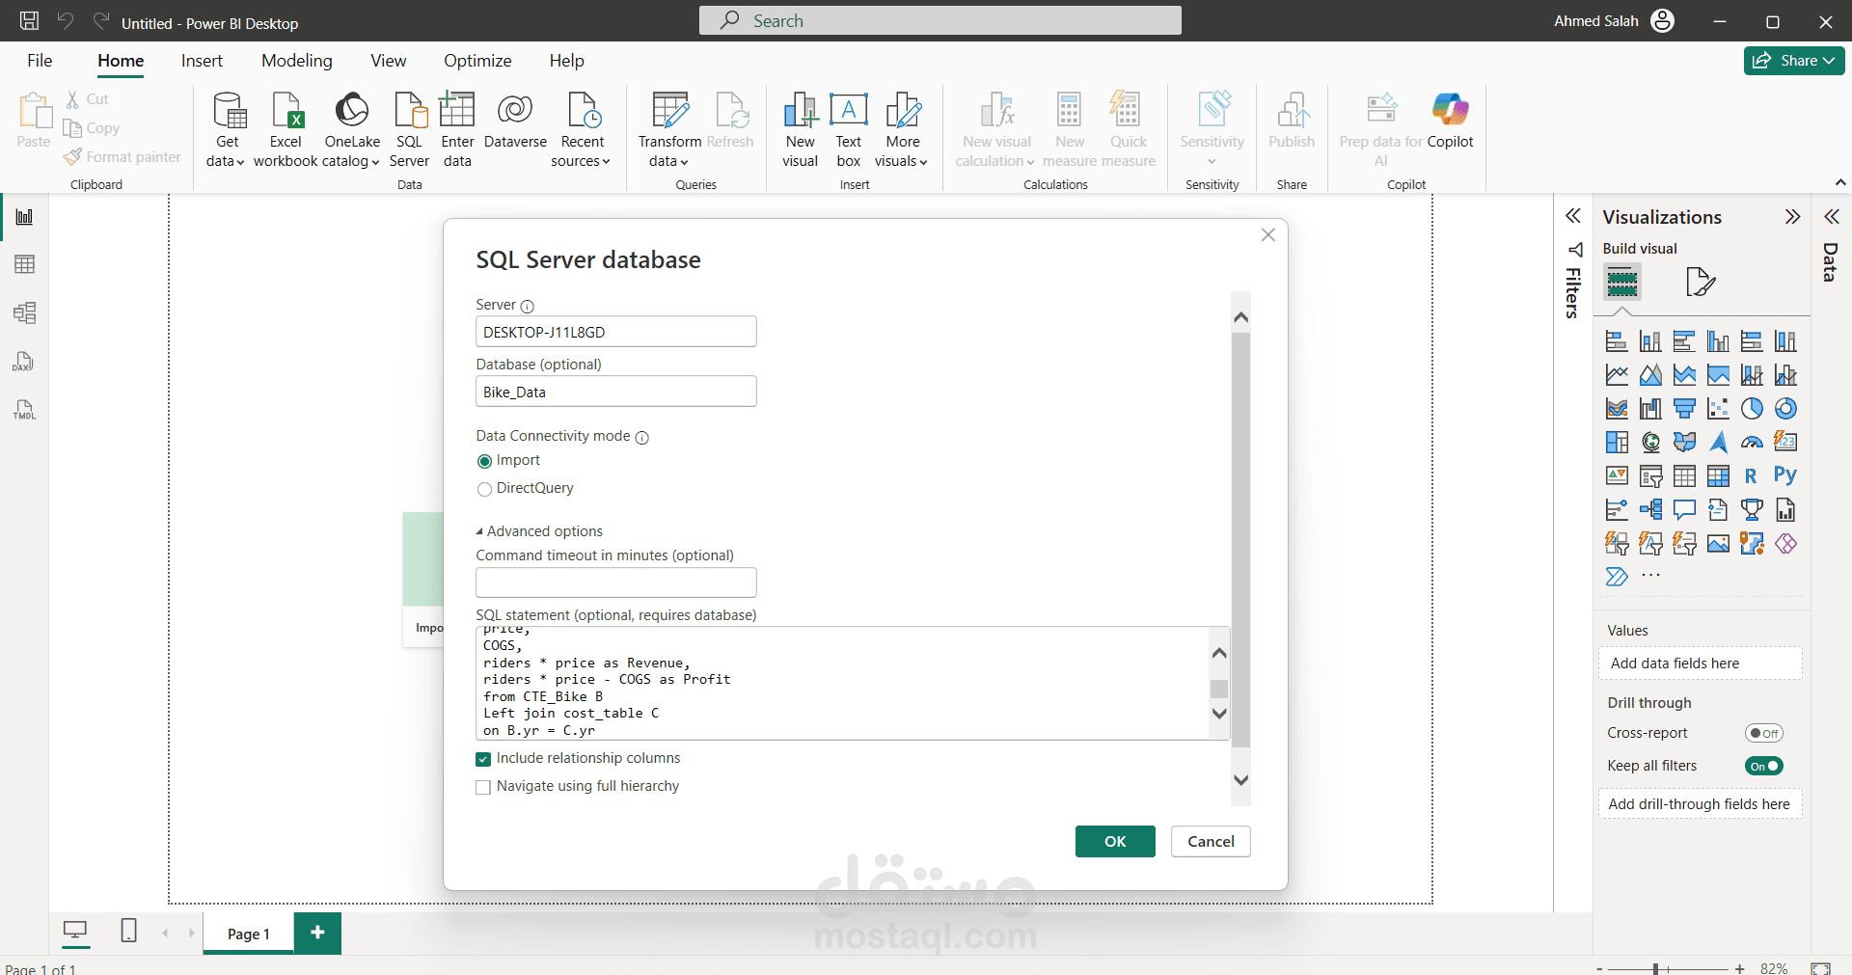The height and width of the screenshot is (975, 1852).
Task: Open the Help tab
Action: pos(567,61)
